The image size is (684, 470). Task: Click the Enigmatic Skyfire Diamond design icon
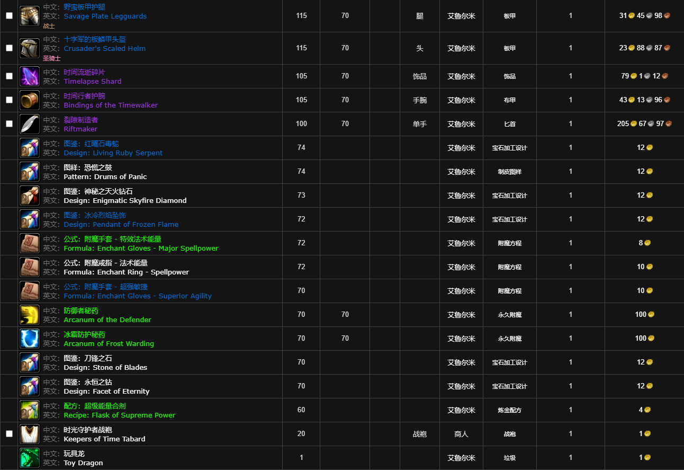[29, 196]
